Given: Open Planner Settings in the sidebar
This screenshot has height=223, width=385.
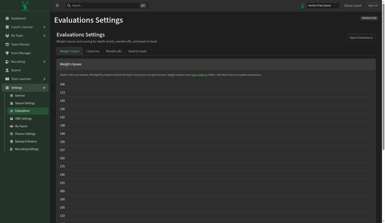Looking at the screenshot, I should (x=28, y=134).
